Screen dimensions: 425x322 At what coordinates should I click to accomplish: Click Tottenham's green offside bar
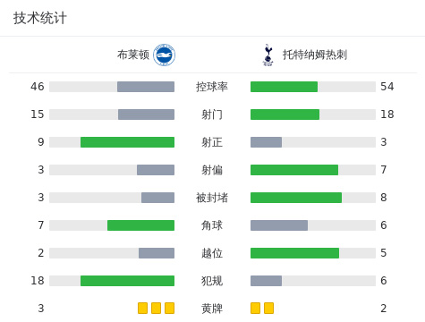294,253
